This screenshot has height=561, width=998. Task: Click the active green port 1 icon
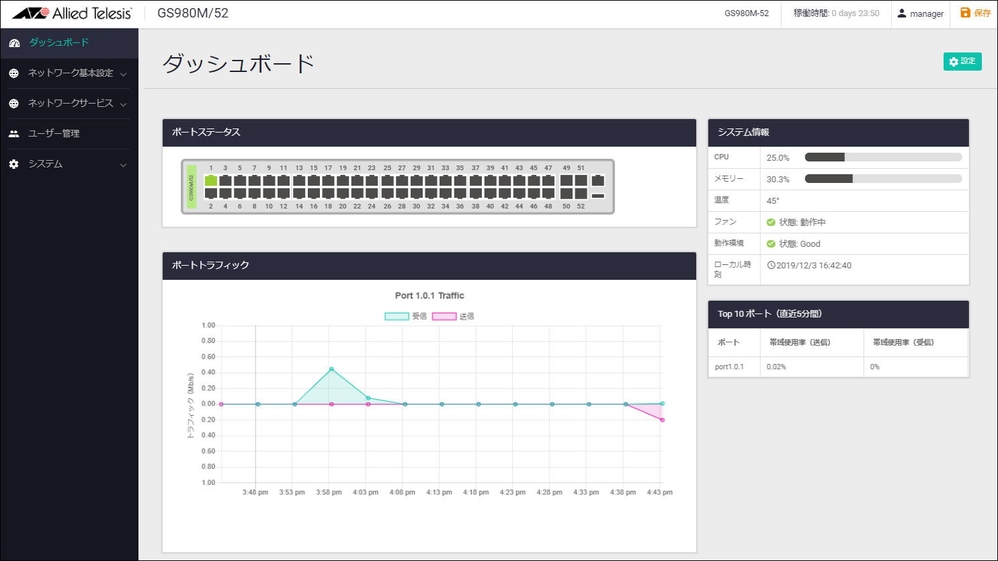(211, 180)
